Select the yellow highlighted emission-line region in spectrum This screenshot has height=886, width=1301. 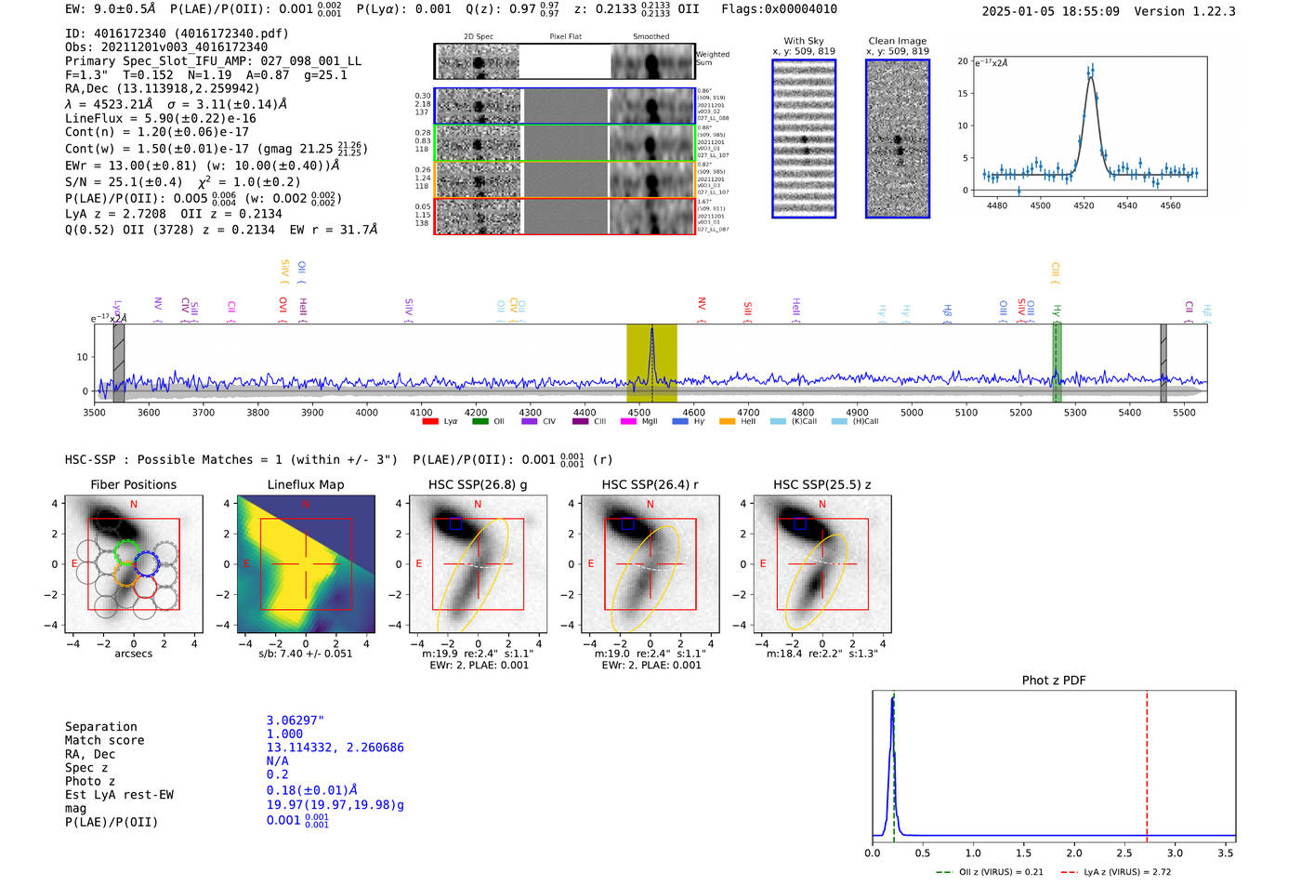tap(651, 363)
